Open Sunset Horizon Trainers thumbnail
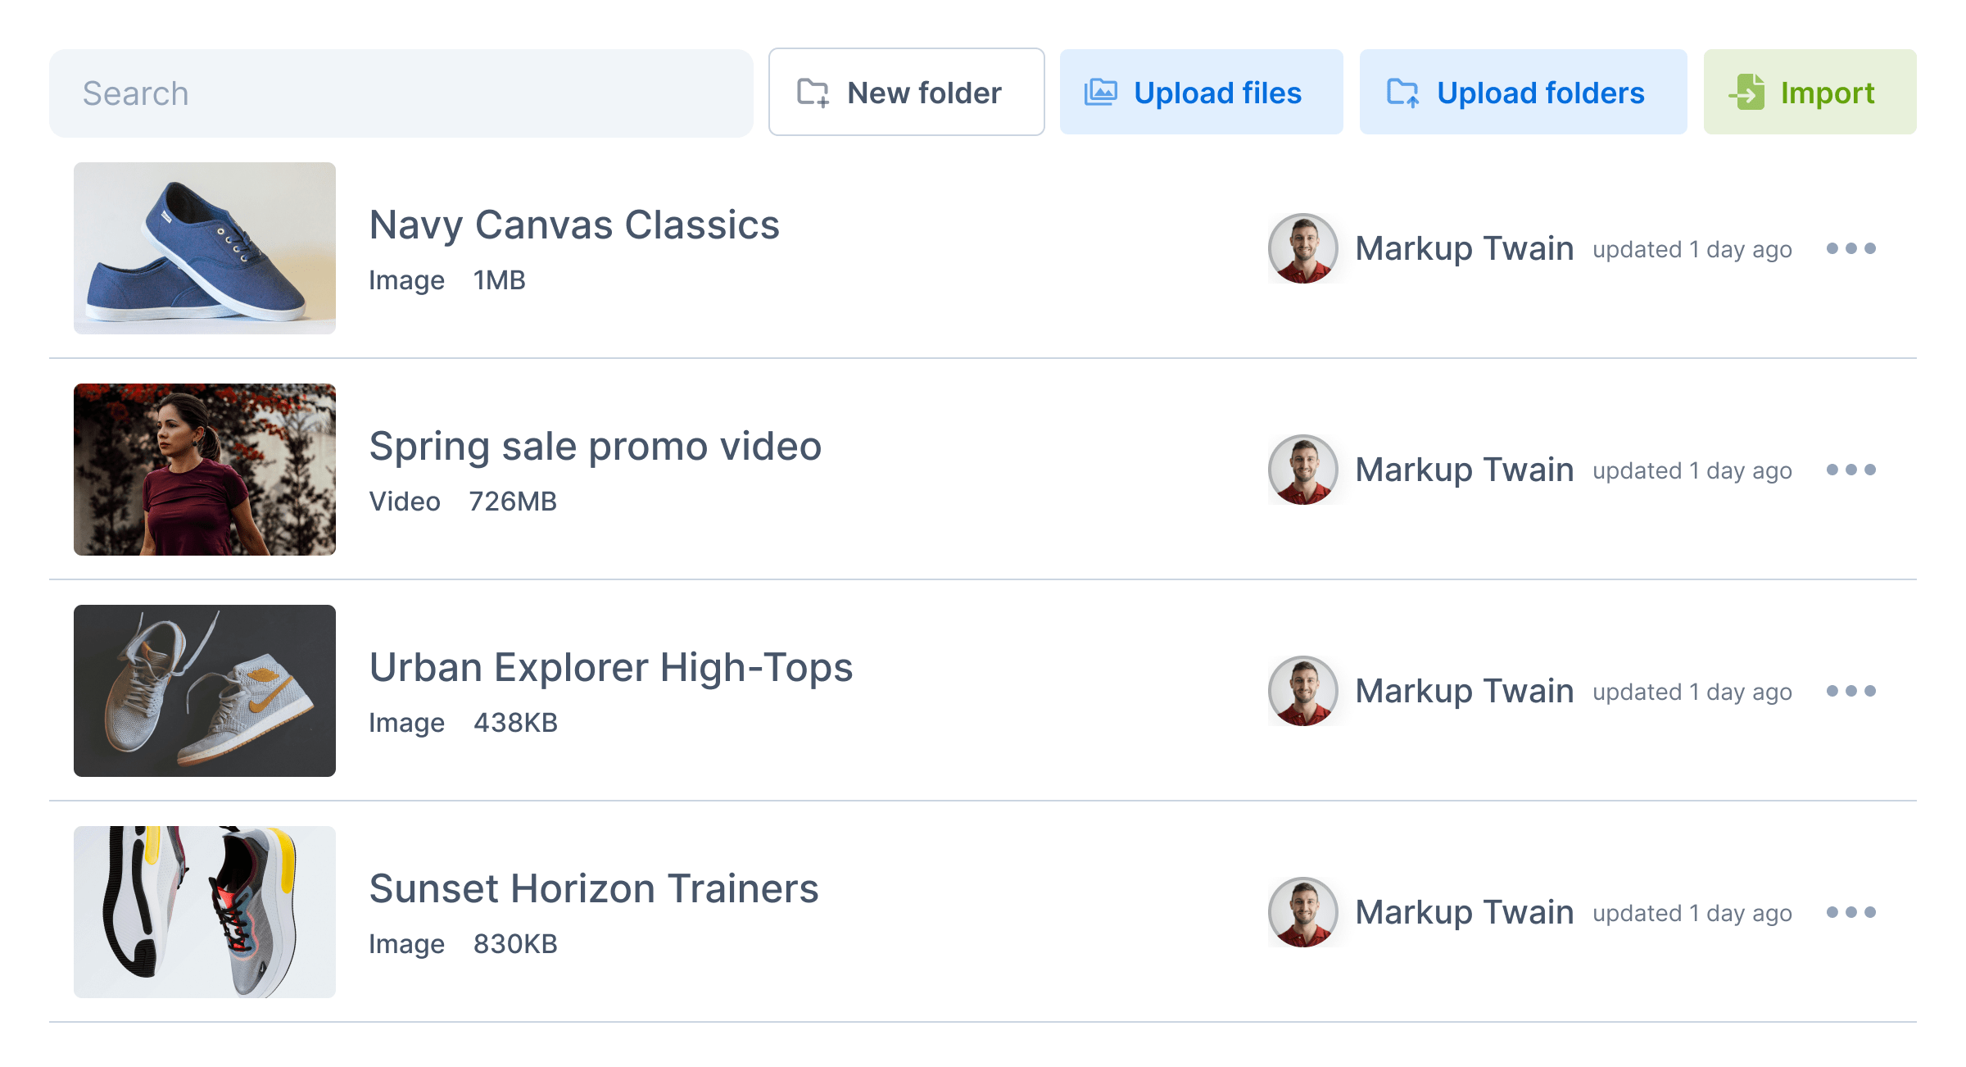The height and width of the screenshot is (1067, 1966). (205, 912)
